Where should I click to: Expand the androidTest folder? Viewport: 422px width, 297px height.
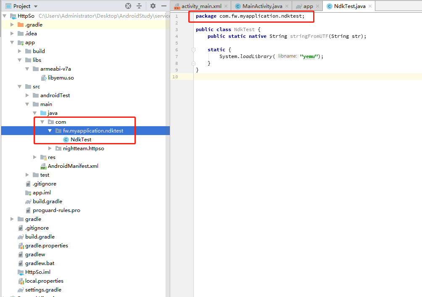(x=27, y=95)
